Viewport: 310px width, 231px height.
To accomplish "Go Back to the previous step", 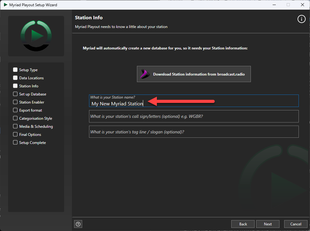I will click(243, 224).
